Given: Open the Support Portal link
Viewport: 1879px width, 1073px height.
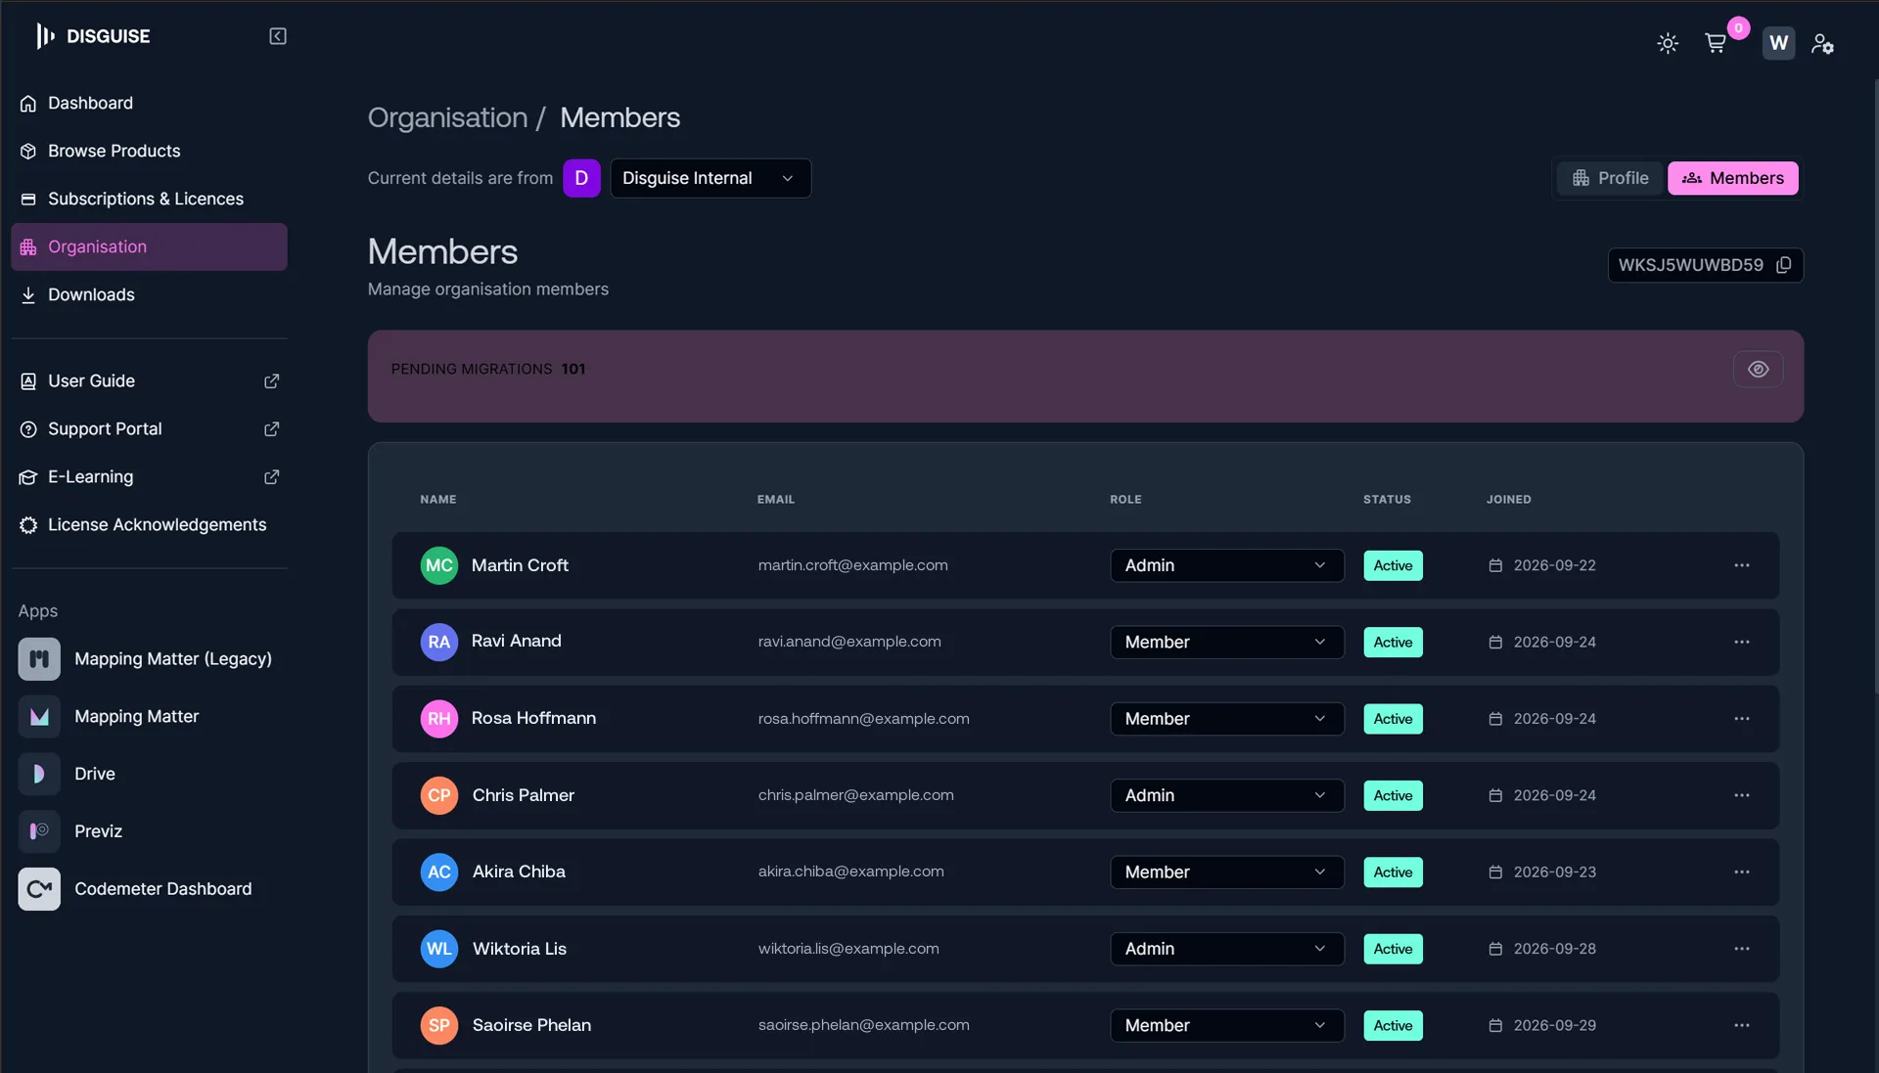Looking at the screenshot, I should coord(149,428).
